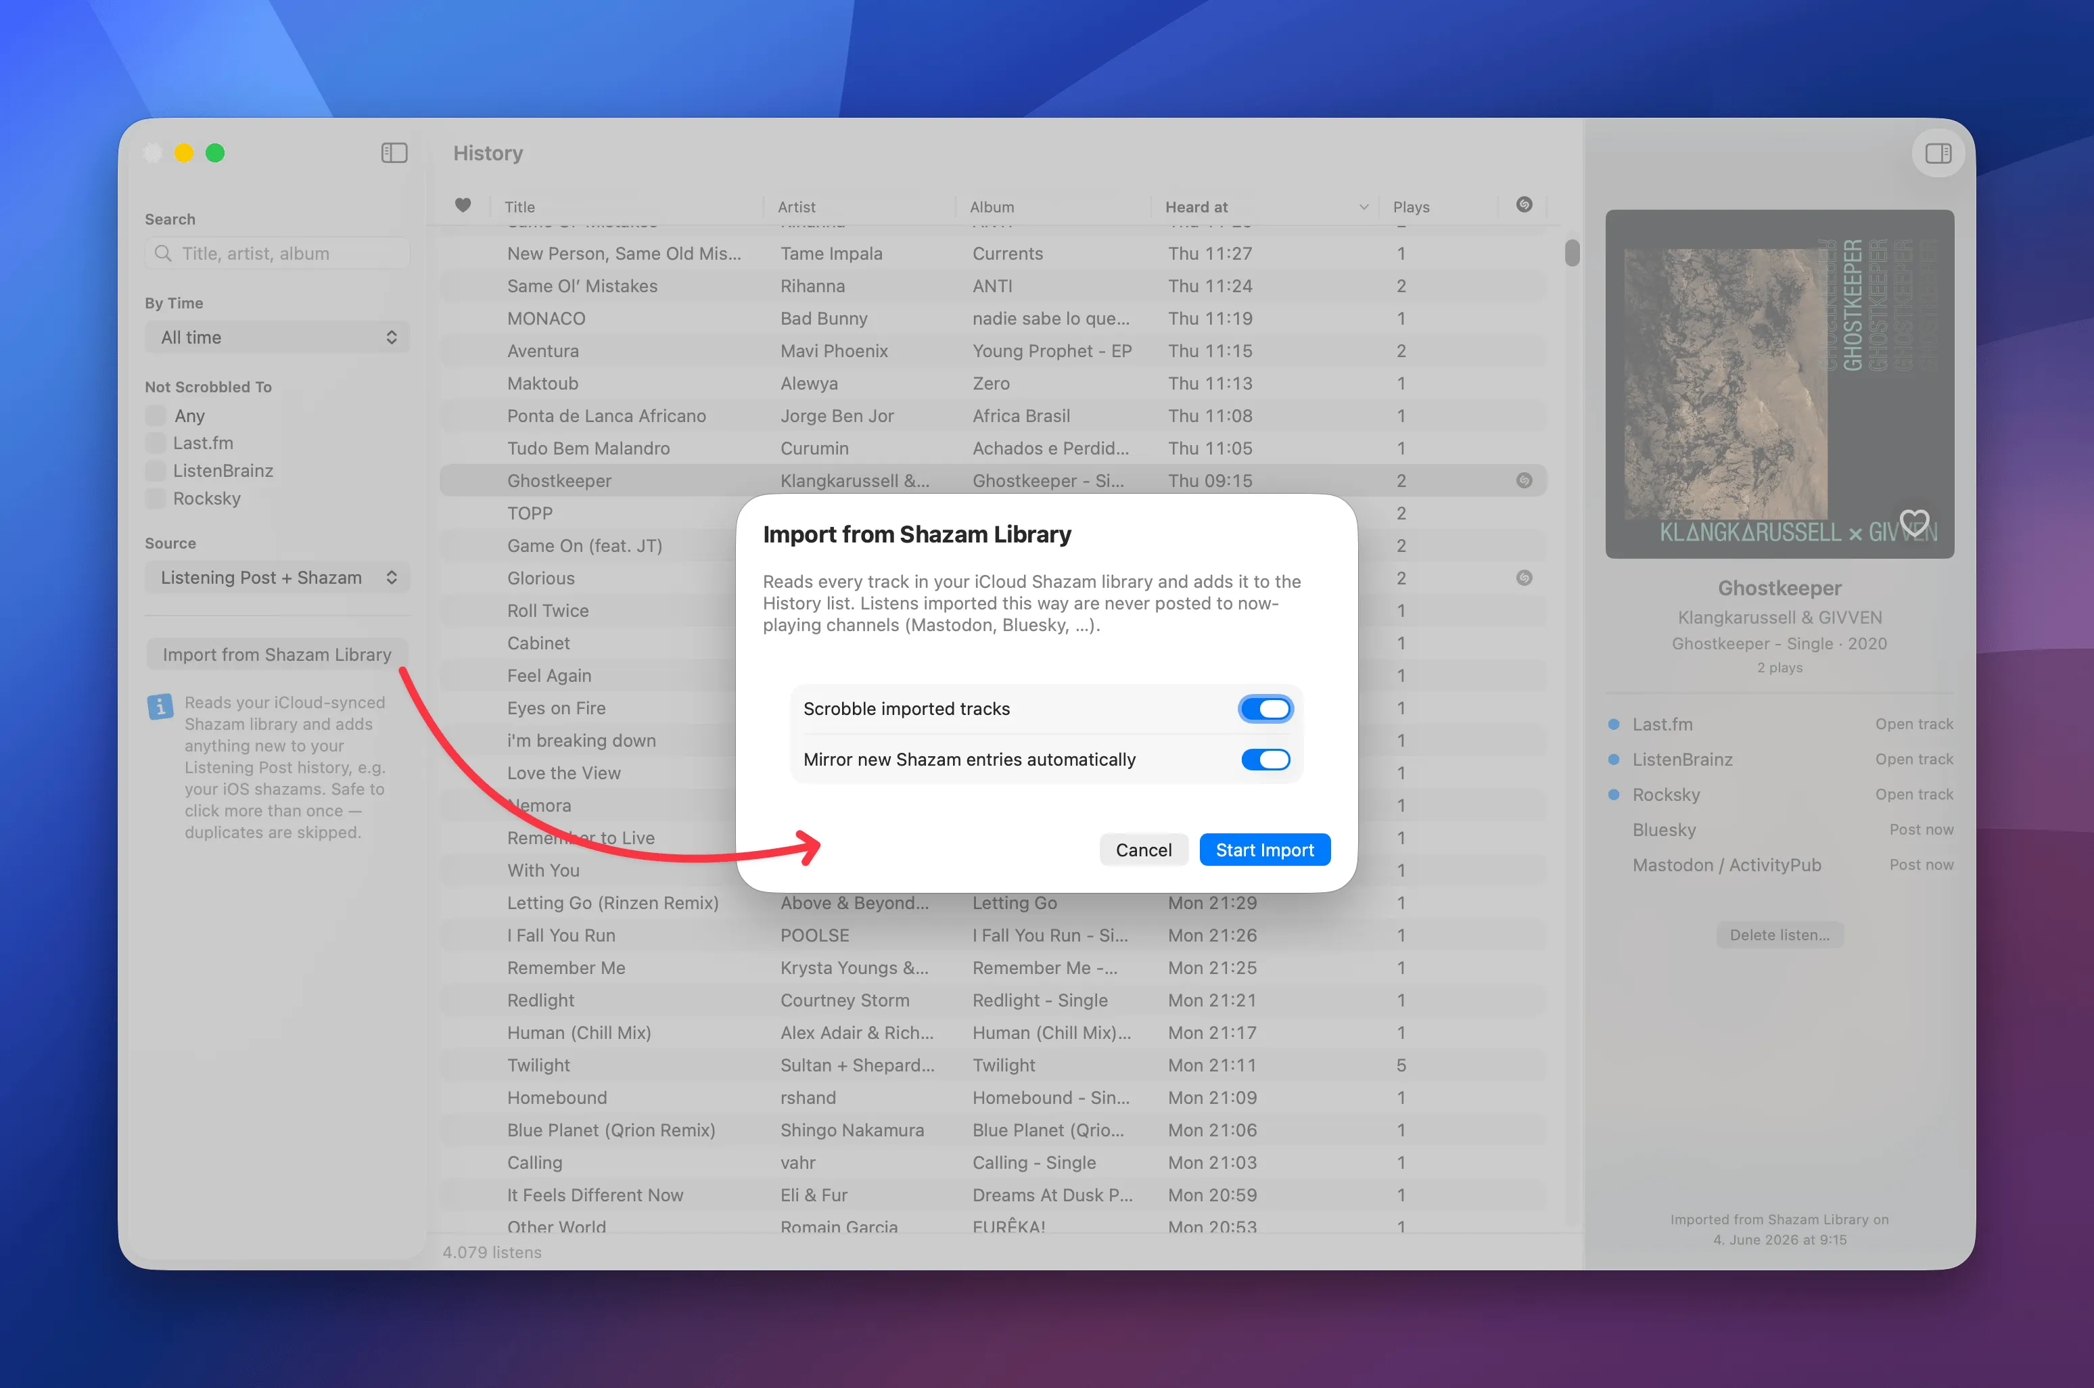This screenshot has height=1388, width=2094.
Task: Open track on Rocksky
Action: click(1913, 795)
